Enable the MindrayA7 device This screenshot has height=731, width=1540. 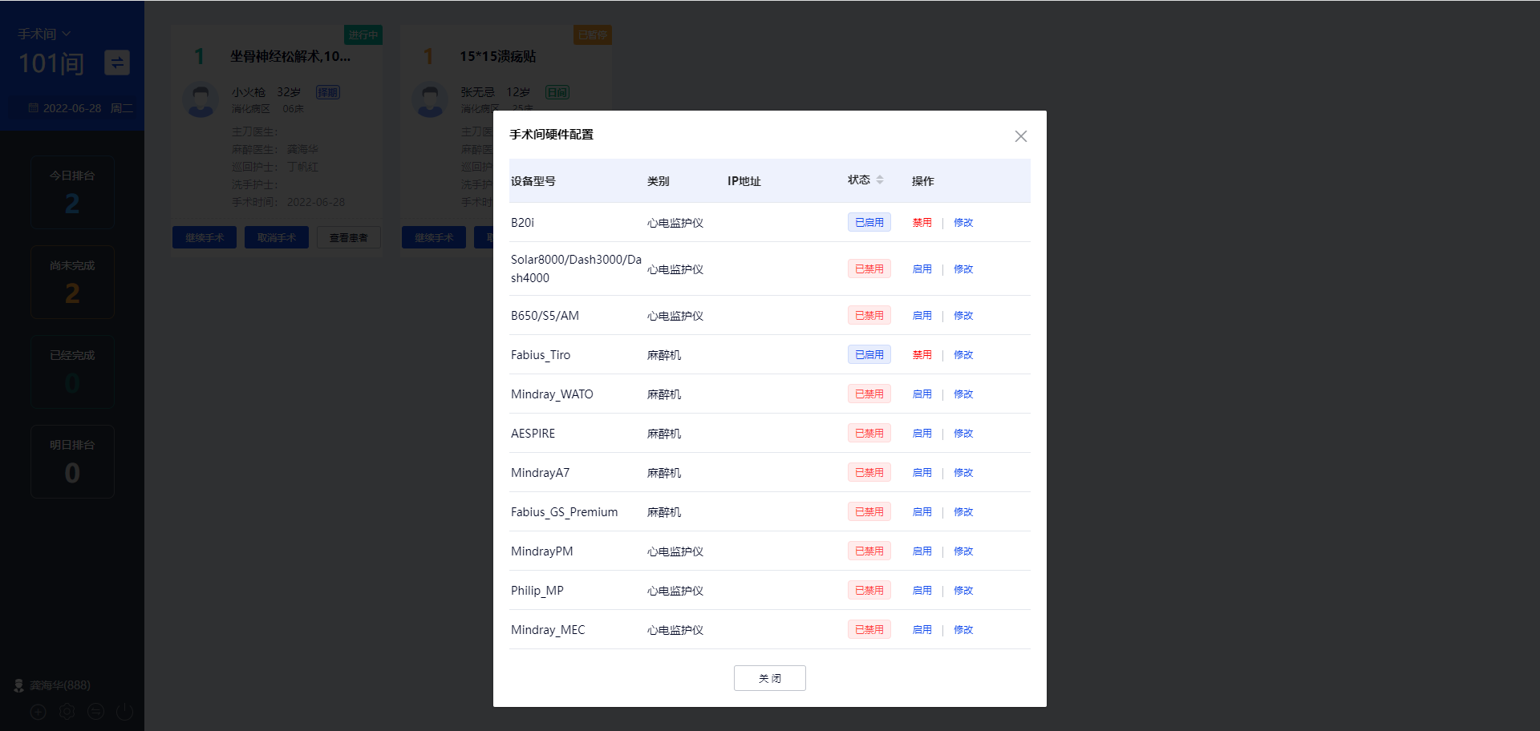(x=922, y=473)
